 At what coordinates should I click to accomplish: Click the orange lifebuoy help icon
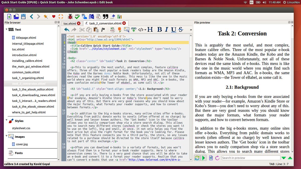(x=61, y=17)
